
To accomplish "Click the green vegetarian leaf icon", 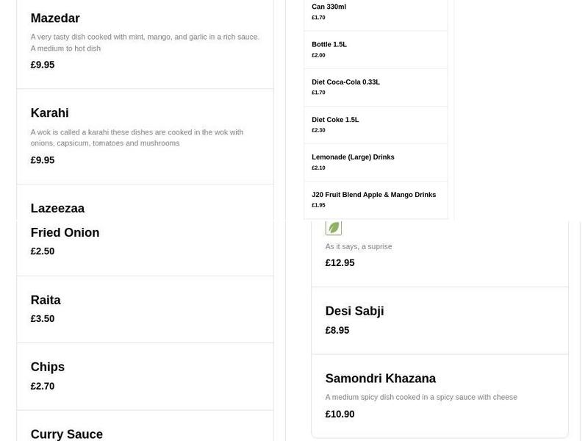I will point(334,228).
